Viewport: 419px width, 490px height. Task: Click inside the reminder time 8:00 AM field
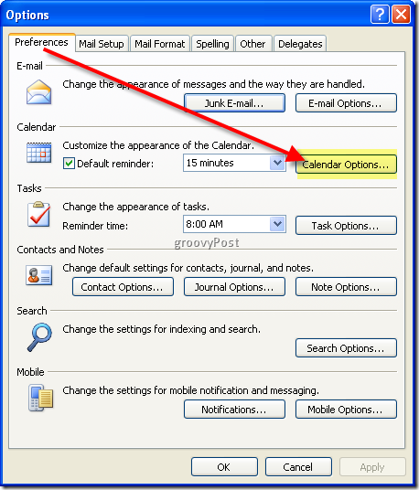[227, 224]
